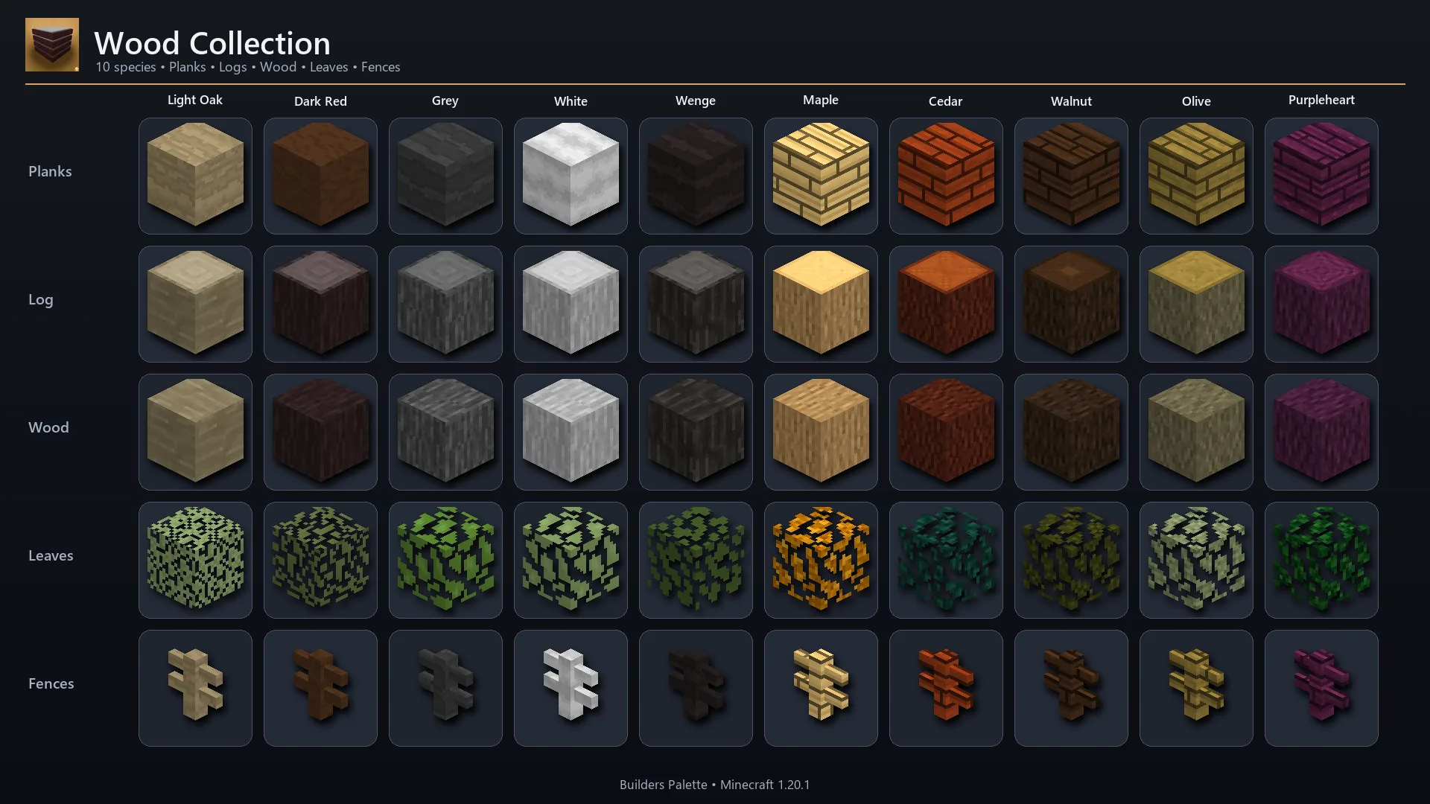The height and width of the screenshot is (804, 1430).
Task: Select the Olive wood block
Action: (x=1196, y=432)
